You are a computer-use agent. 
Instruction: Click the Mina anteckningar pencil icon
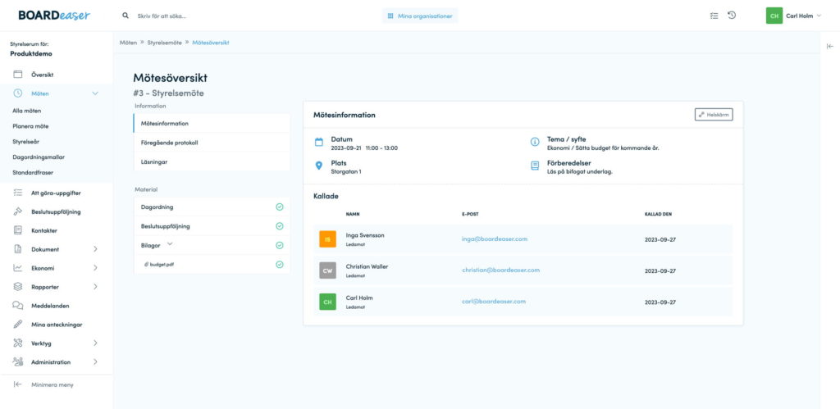tap(17, 325)
